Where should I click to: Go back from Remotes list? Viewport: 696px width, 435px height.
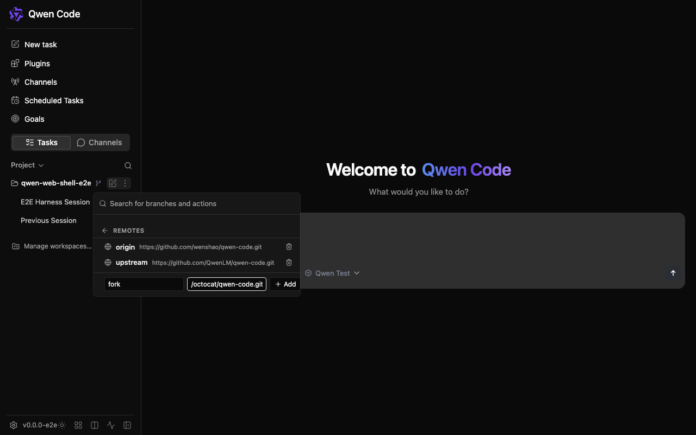105,231
